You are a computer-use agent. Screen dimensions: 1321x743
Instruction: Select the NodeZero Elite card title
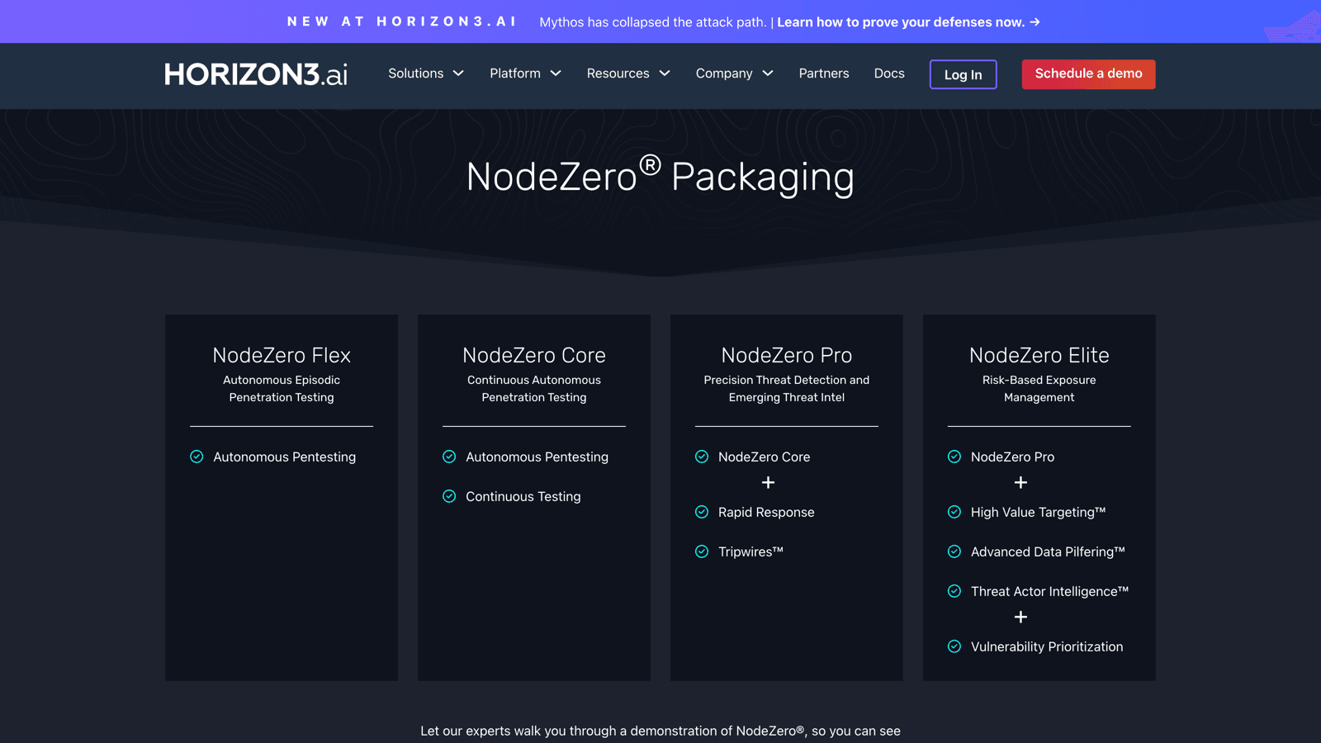coord(1039,355)
